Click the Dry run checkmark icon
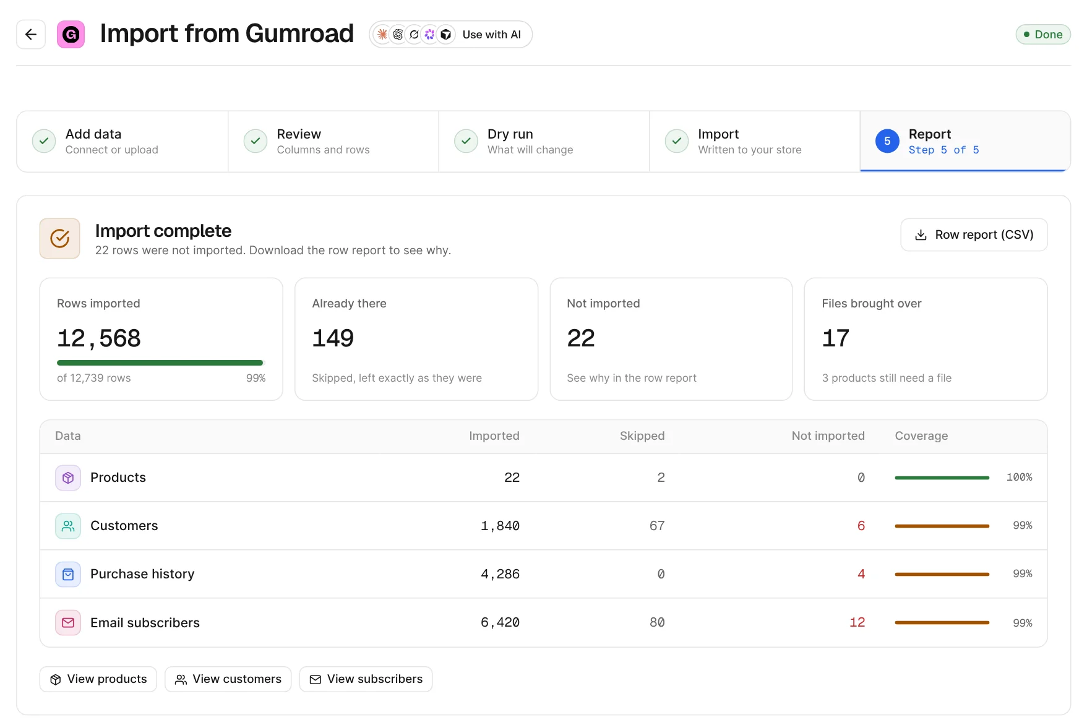This screenshot has width=1087, height=725. click(466, 141)
